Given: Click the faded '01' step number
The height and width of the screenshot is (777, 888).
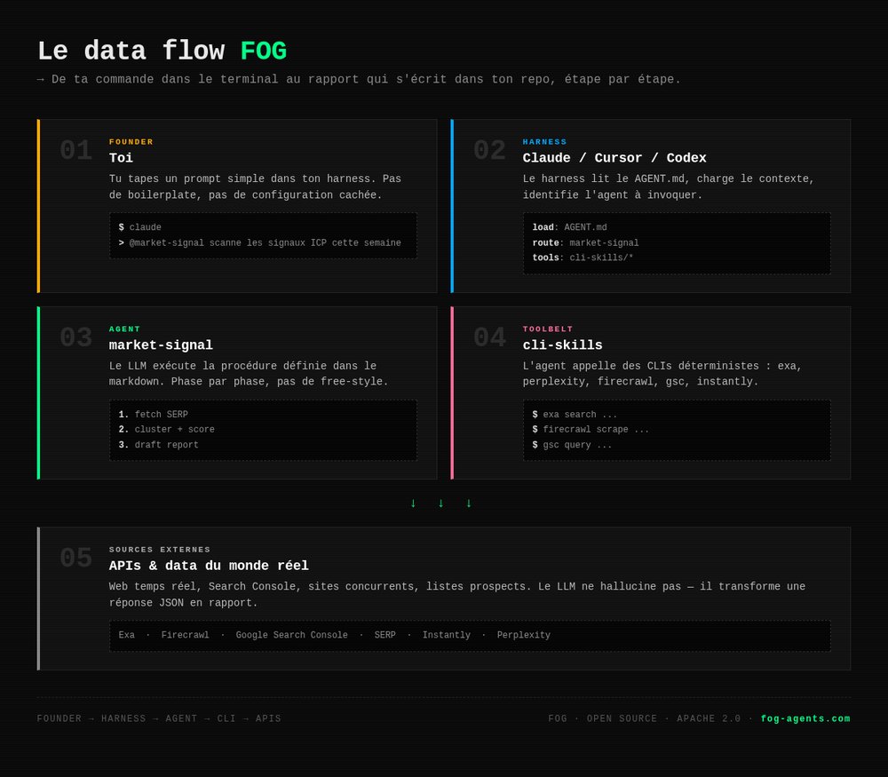Looking at the screenshot, I should click(75, 151).
